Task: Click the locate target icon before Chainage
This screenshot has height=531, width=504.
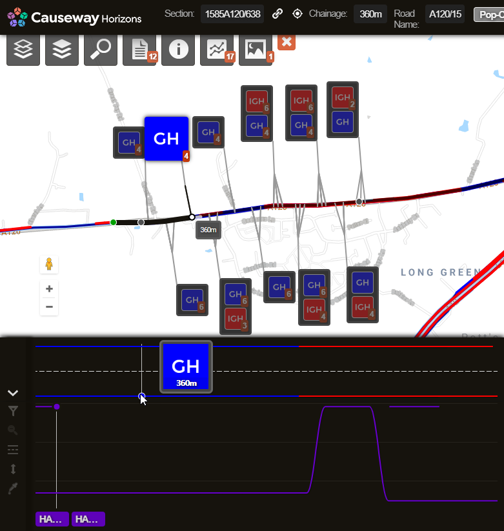Action: pyautogui.click(x=297, y=14)
